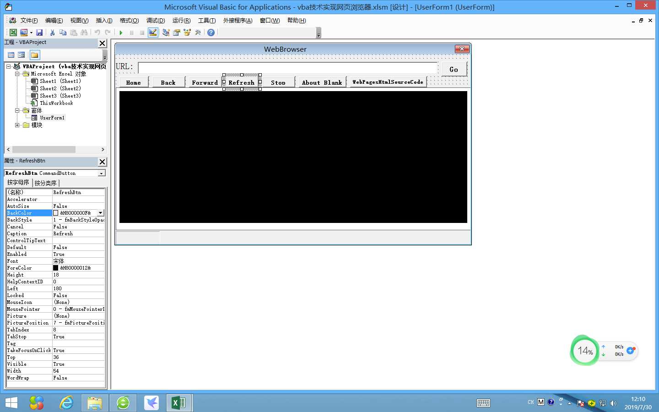Image resolution: width=659 pixels, height=412 pixels.
Task: Select ThisWorkbook in project tree
Action: click(x=52, y=103)
